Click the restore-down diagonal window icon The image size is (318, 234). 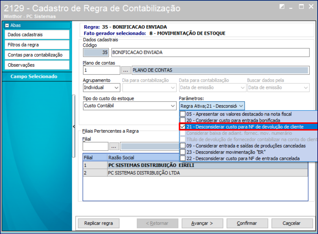point(282,7)
